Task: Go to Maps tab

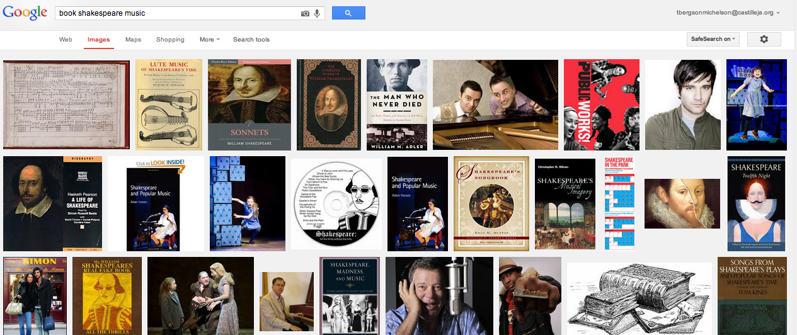Action: pyautogui.click(x=133, y=40)
